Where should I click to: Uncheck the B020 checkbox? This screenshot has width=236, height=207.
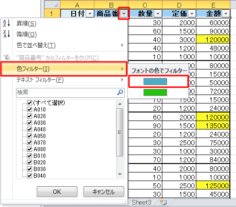29,162
